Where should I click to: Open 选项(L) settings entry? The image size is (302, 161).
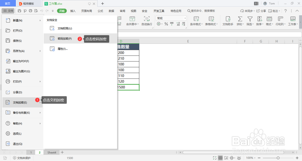(22, 134)
